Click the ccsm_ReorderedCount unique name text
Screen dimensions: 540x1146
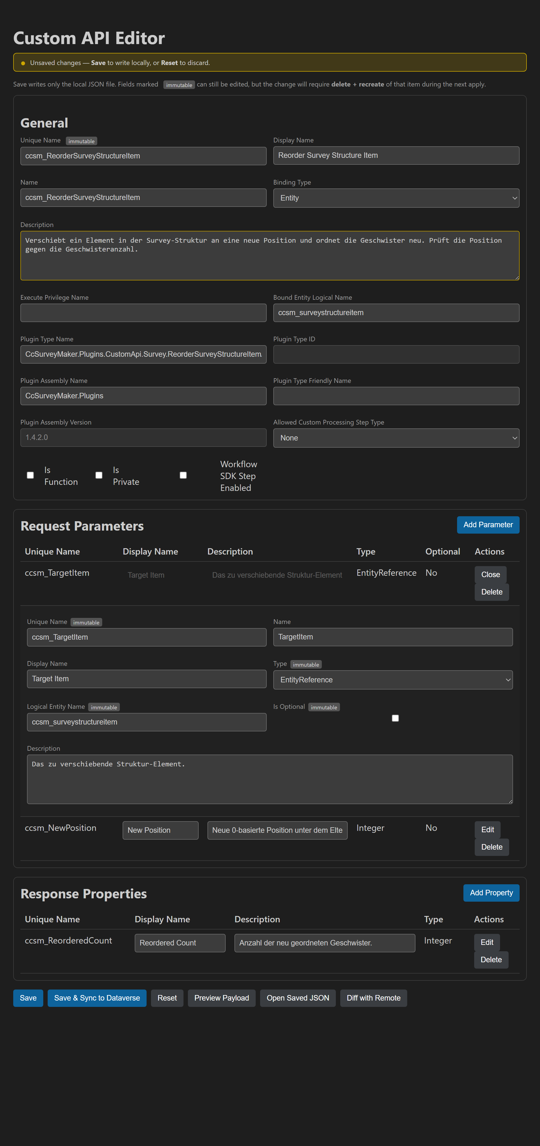68,940
